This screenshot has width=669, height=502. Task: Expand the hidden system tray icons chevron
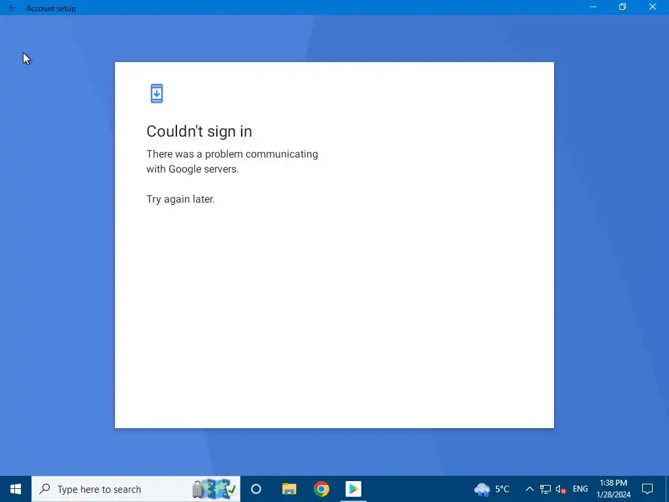tap(529, 489)
